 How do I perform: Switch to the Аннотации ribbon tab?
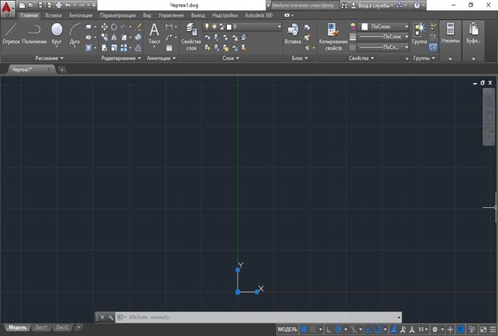pyautogui.click(x=80, y=15)
